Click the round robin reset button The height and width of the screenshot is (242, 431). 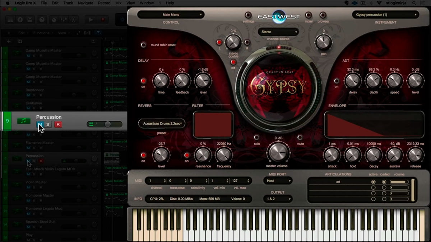144,45
